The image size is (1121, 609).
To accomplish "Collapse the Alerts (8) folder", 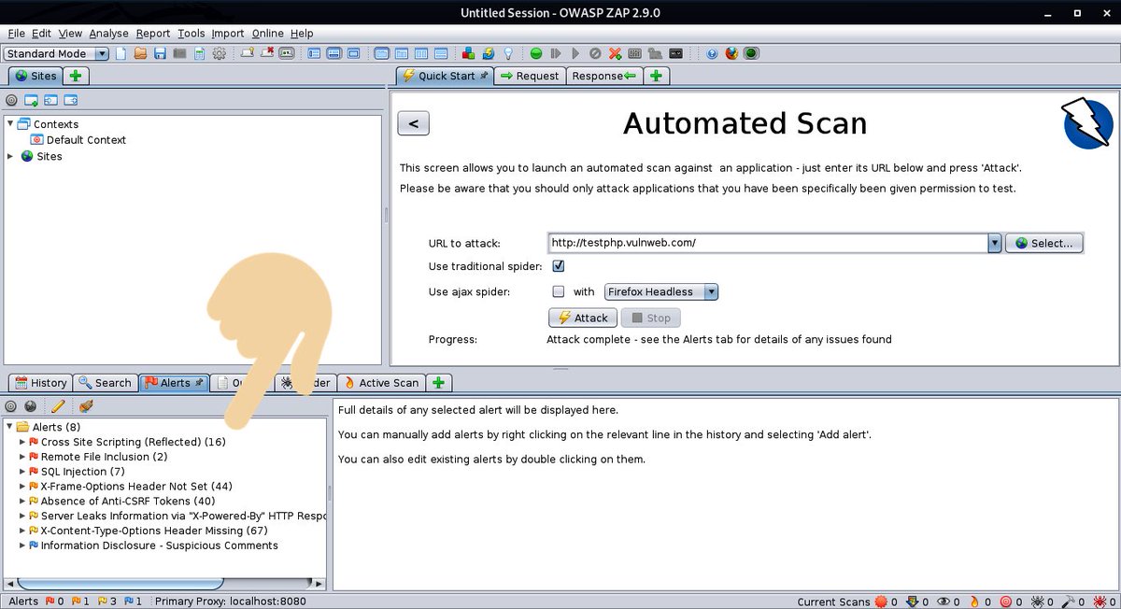I will pos(9,427).
